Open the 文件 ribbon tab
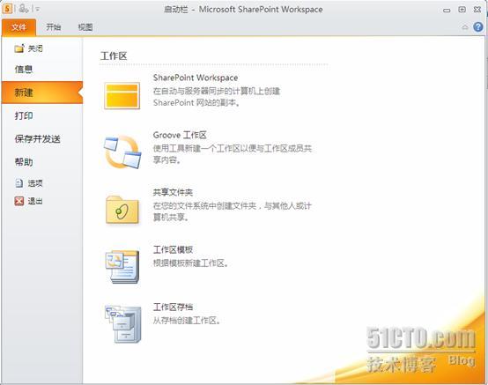The image size is (488, 385). 18,27
